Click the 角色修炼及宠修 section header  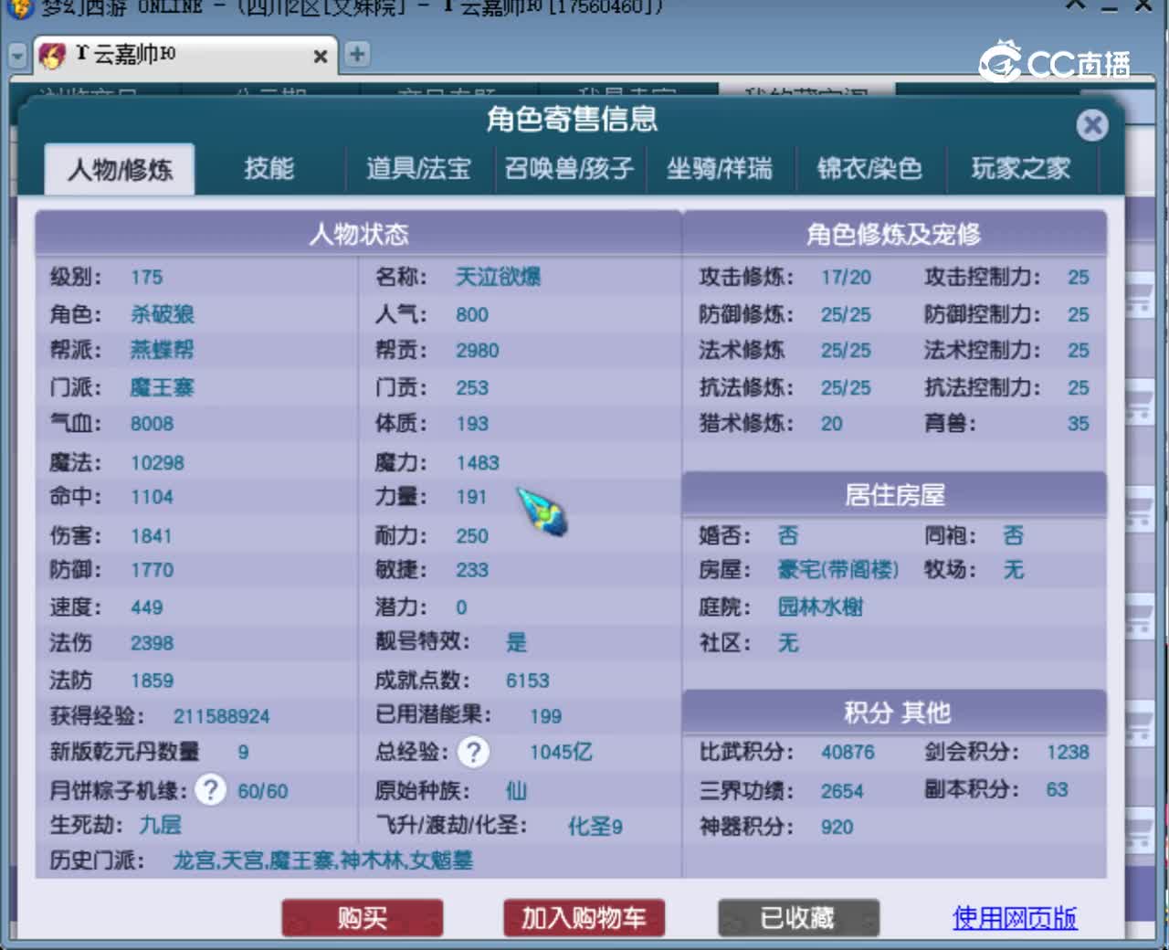point(894,234)
